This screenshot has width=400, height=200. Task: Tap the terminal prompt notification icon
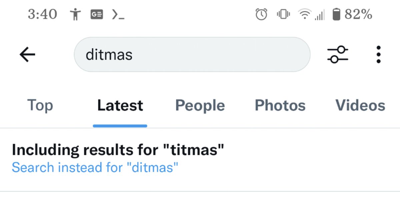(118, 14)
